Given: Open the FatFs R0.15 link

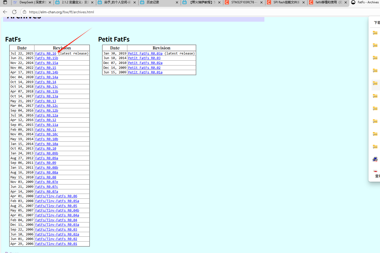Looking at the screenshot, I should [x=46, y=68].
